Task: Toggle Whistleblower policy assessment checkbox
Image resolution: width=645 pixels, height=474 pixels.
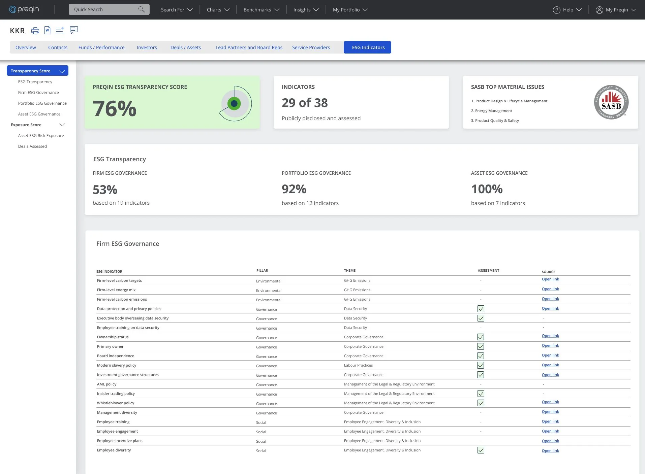Action: point(481,403)
